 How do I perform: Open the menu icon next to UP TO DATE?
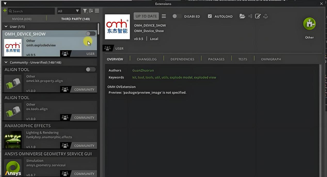[164, 16]
